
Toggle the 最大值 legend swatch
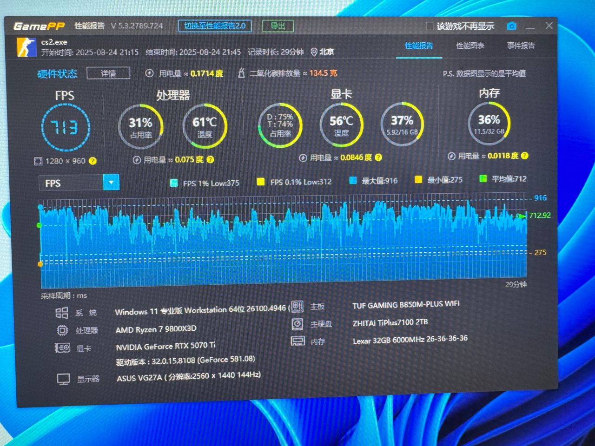click(353, 180)
